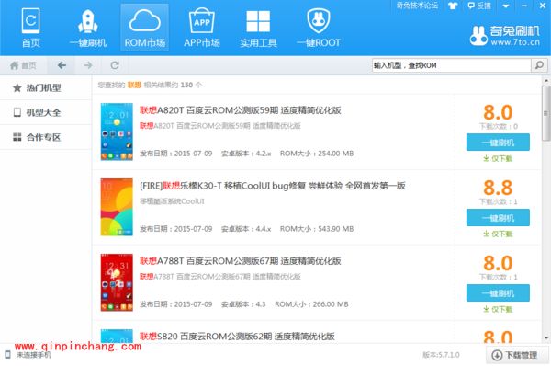This screenshot has height=366, width=551.
Task: Go forward with the right arrow
Action: click(x=88, y=65)
